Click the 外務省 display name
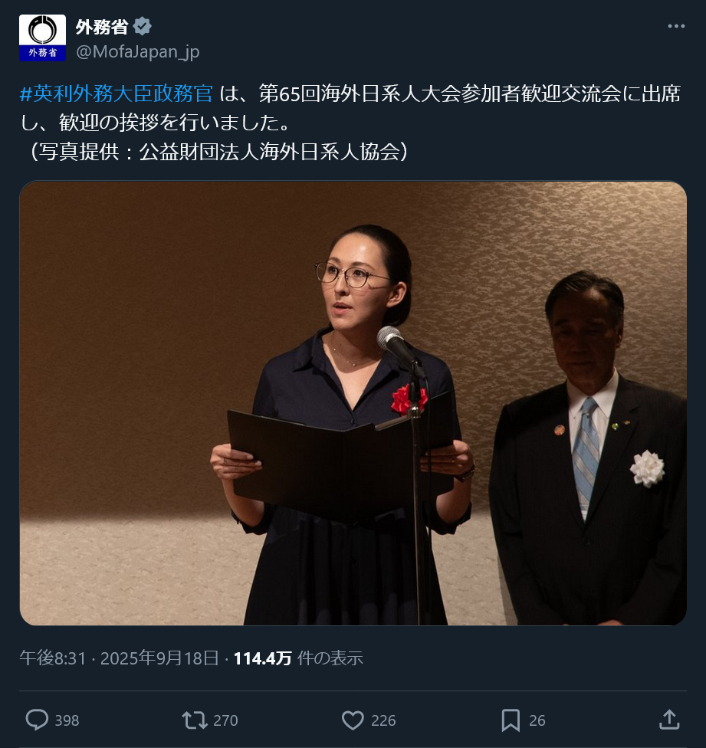 102,27
